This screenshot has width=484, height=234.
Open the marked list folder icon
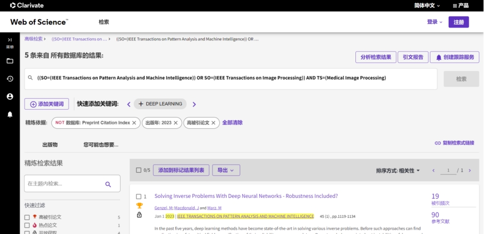(10, 61)
